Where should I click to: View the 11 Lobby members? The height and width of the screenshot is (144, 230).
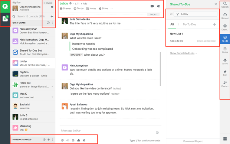point(77,3)
